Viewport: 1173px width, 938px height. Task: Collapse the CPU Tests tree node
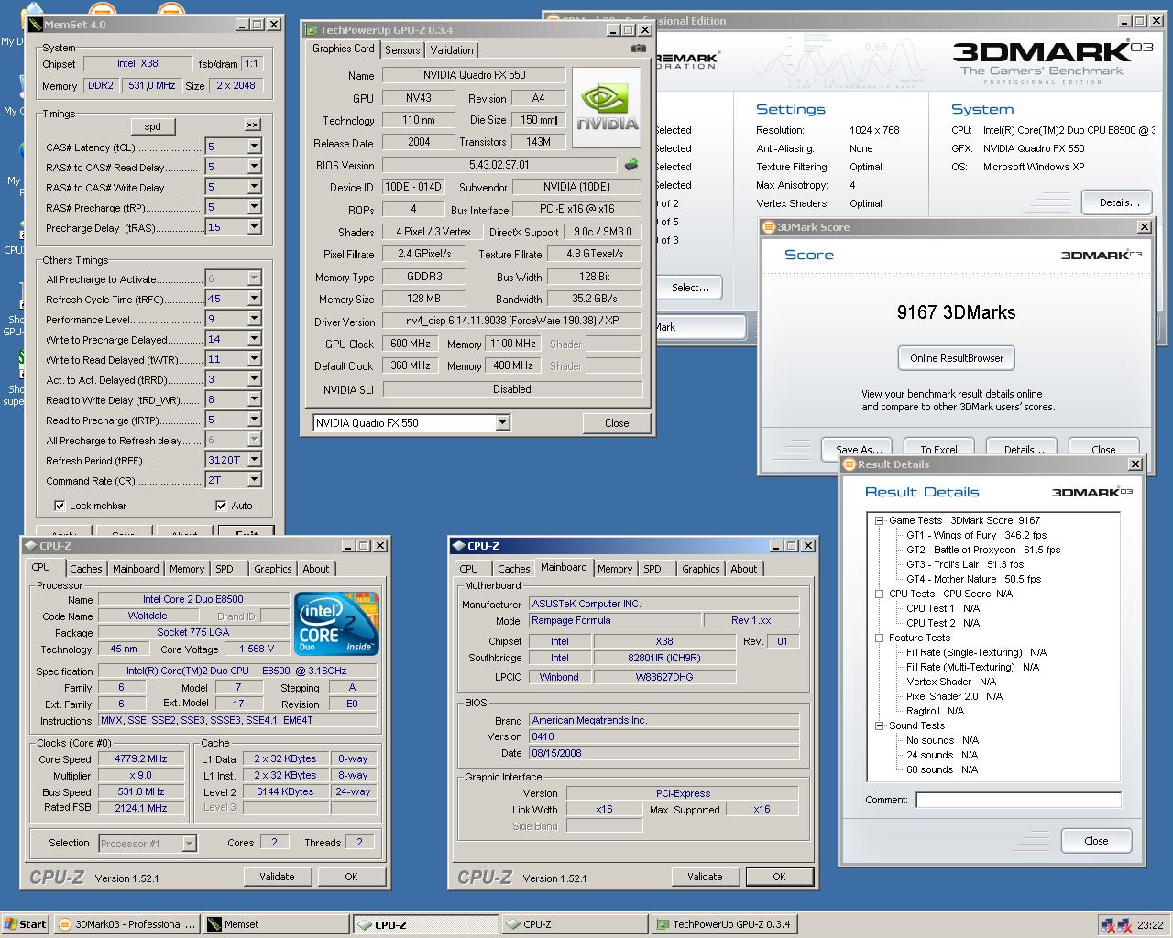click(x=879, y=594)
